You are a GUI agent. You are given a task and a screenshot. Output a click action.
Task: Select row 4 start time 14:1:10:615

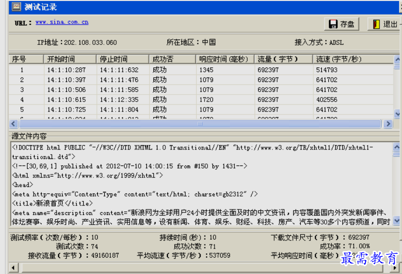click(66, 99)
